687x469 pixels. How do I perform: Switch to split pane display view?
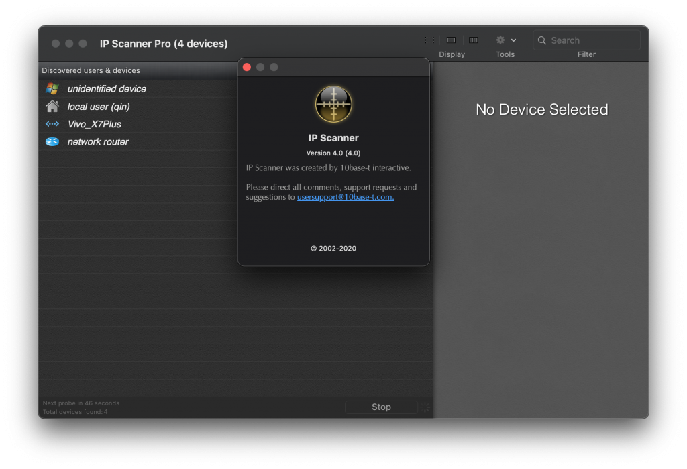[473, 40]
